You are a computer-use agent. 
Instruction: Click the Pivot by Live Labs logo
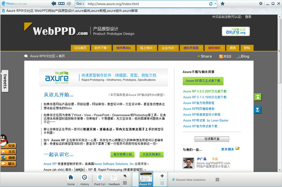(x=14, y=4)
